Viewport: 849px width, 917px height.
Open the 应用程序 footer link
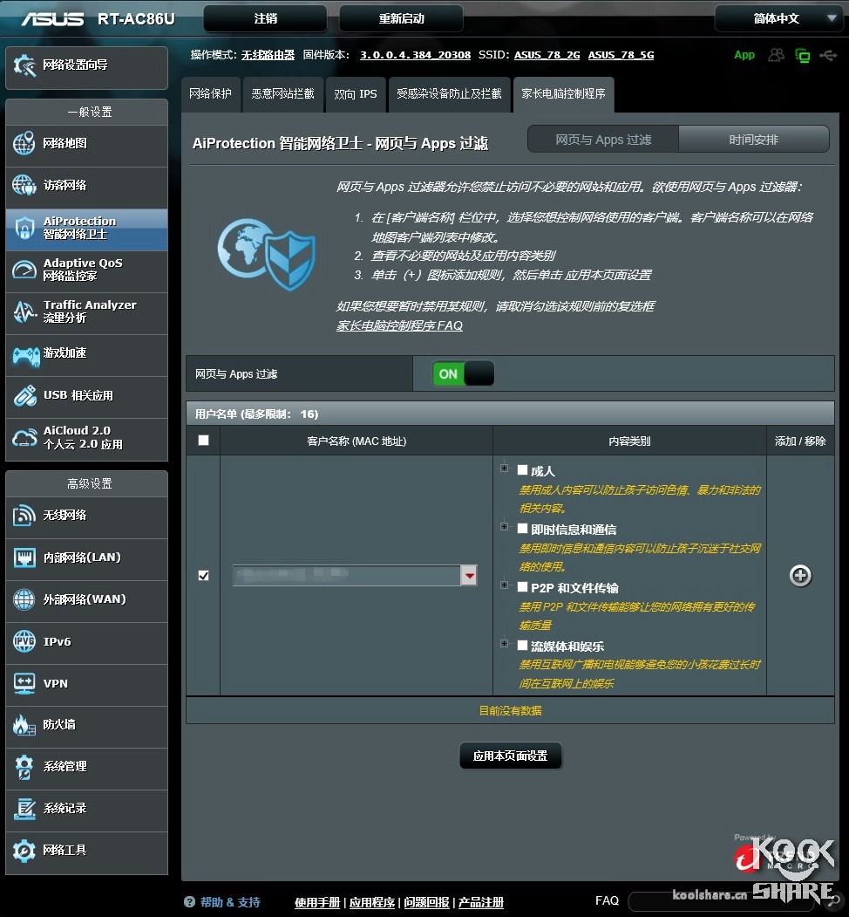pyautogui.click(x=372, y=902)
